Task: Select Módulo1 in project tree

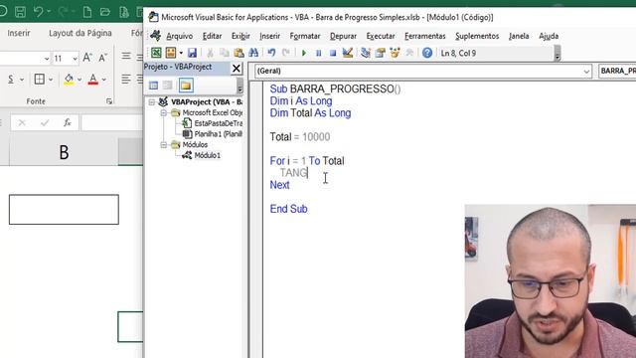Action: pos(207,155)
